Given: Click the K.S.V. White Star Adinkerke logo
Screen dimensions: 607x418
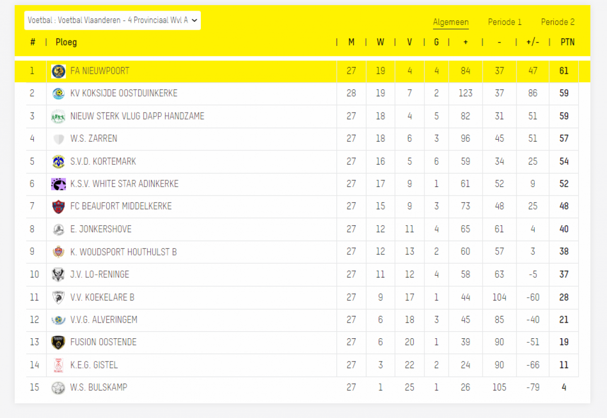Looking at the screenshot, I should (59, 184).
